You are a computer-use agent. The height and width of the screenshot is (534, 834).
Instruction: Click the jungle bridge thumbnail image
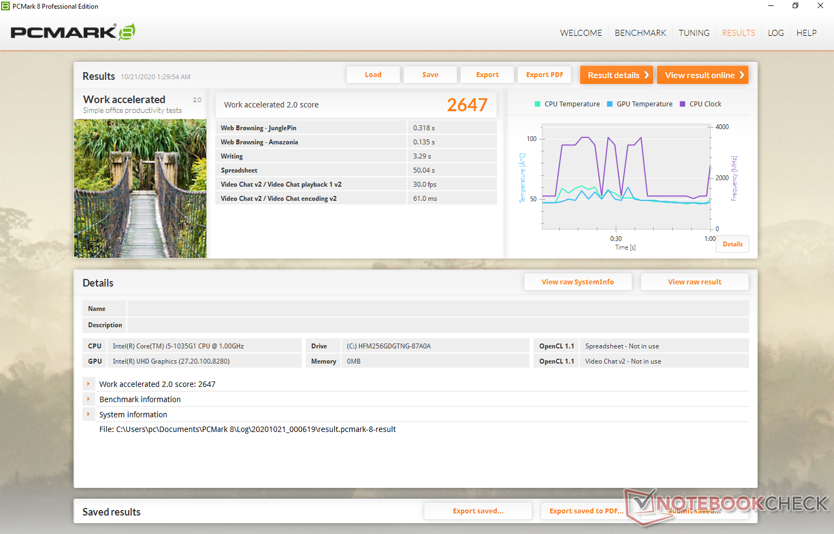click(140, 188)
